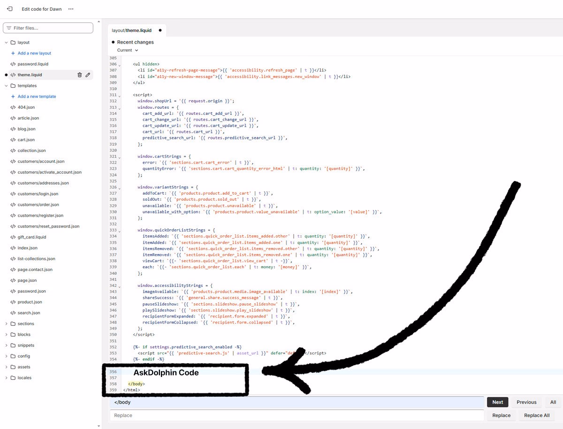Expand the snippets folder
This screenshot has height=429, width=563.
tap(7, 345)
